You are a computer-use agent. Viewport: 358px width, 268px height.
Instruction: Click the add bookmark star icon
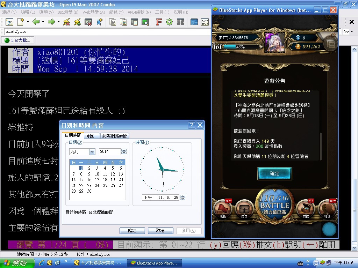click(100, 22)
